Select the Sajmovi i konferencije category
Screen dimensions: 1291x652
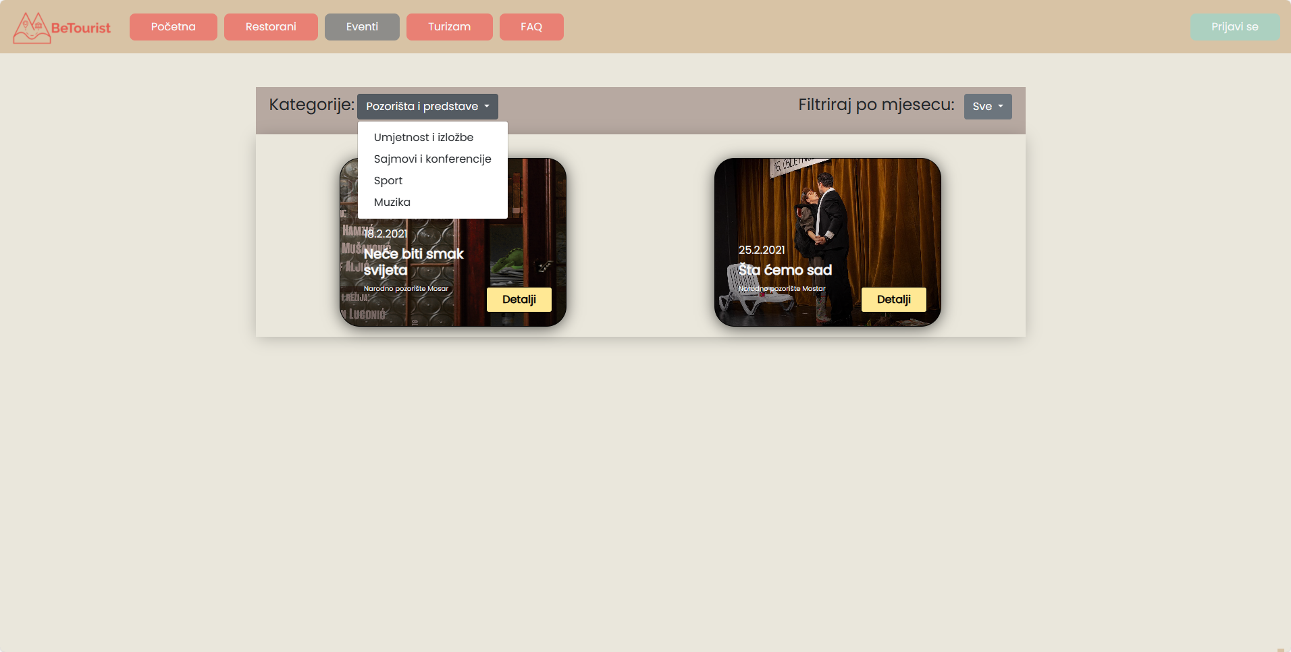point(432,159)
